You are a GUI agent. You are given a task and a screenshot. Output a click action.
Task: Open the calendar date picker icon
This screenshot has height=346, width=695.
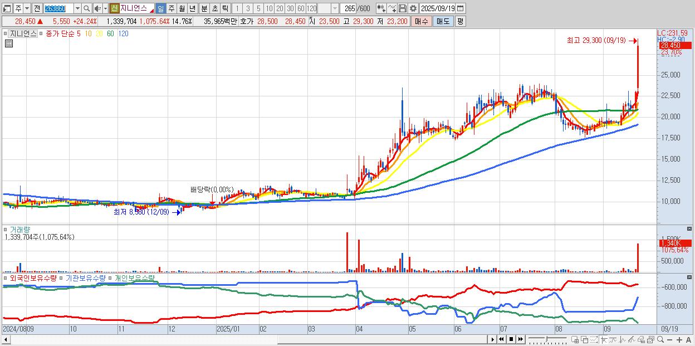point(461,8)
